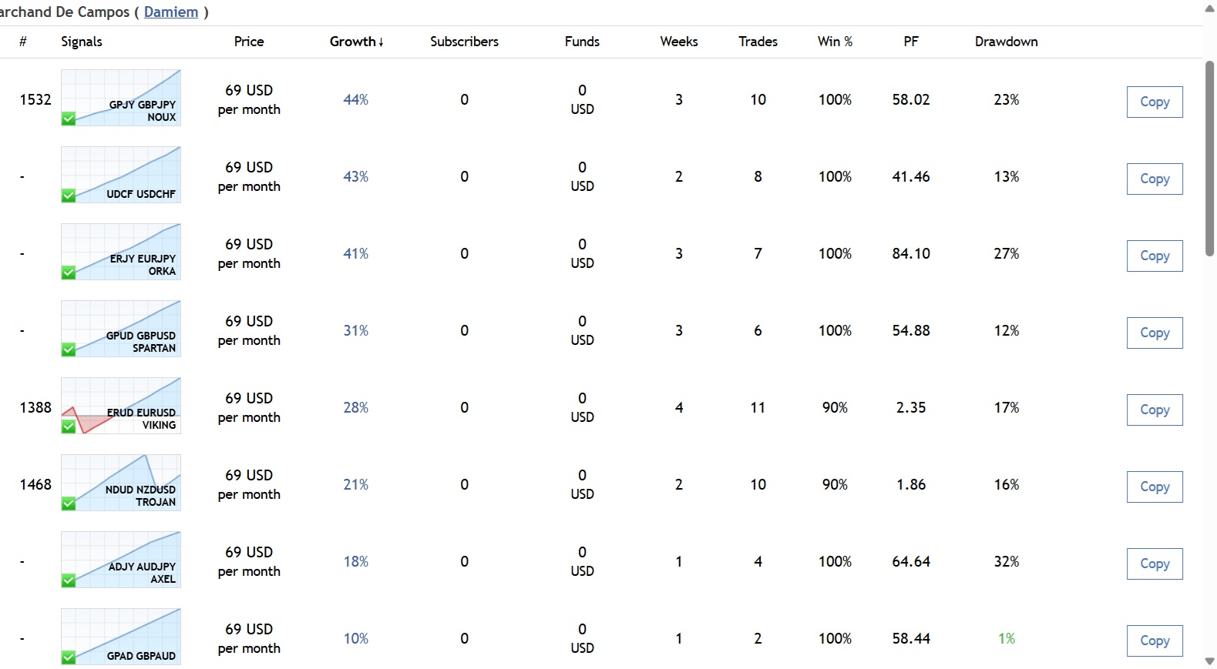The height and width of the screenshot is (669, 1217).
Task: Copy the GBPJPY NOUX signal
Action: (x=1154, y=102)
